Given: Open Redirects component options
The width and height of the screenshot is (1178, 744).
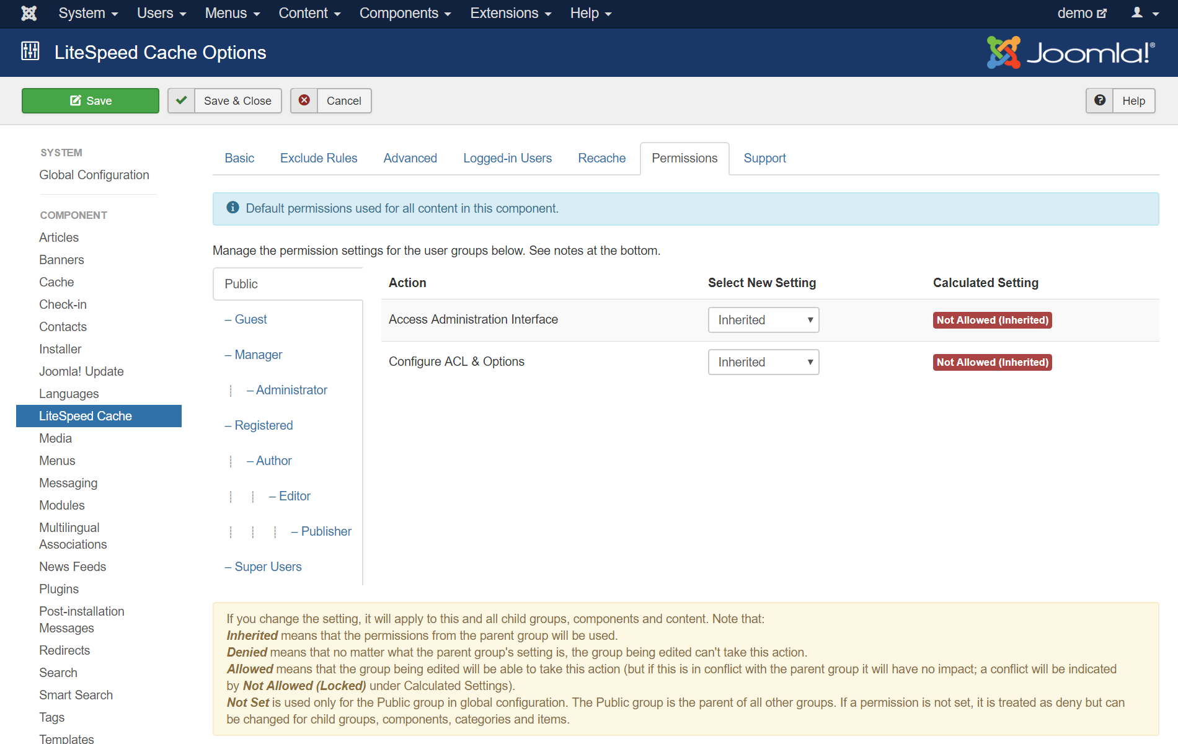Looking at the screenshot, I should 64,650.
